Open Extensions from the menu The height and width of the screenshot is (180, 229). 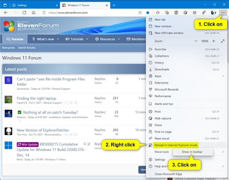click(x=186, y=83)
